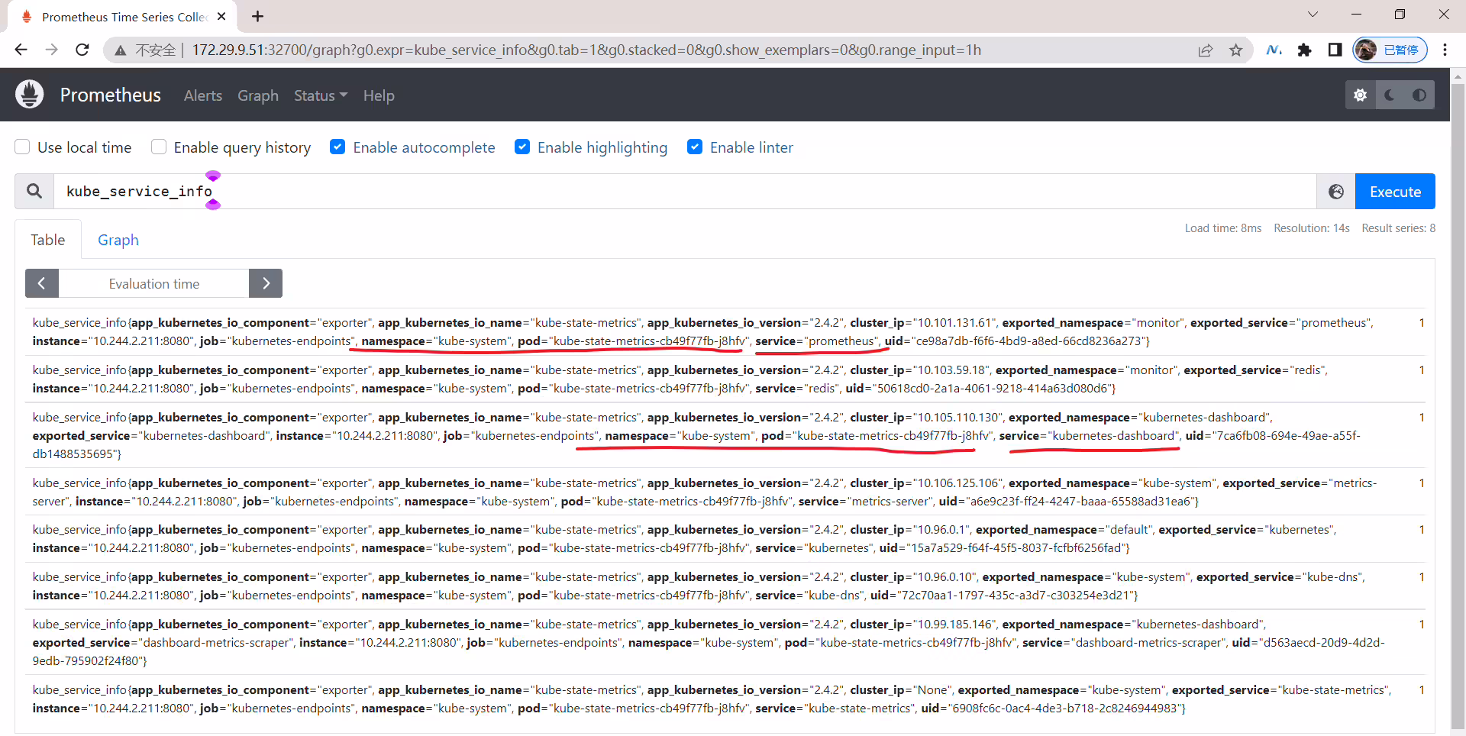Open the tab search chevron

[x=1313, y=15]
